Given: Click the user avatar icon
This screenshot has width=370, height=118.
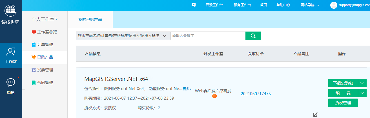Looking at the screenshot, I should (x=334, y=5).
